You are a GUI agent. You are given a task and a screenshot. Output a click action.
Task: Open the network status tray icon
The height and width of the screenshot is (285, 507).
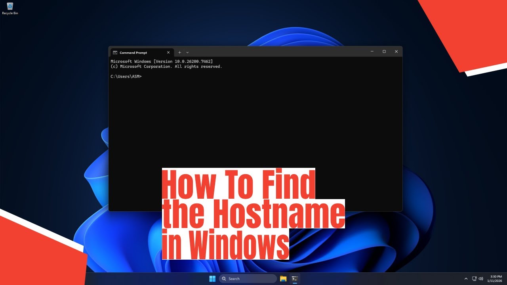click(475, 279)
